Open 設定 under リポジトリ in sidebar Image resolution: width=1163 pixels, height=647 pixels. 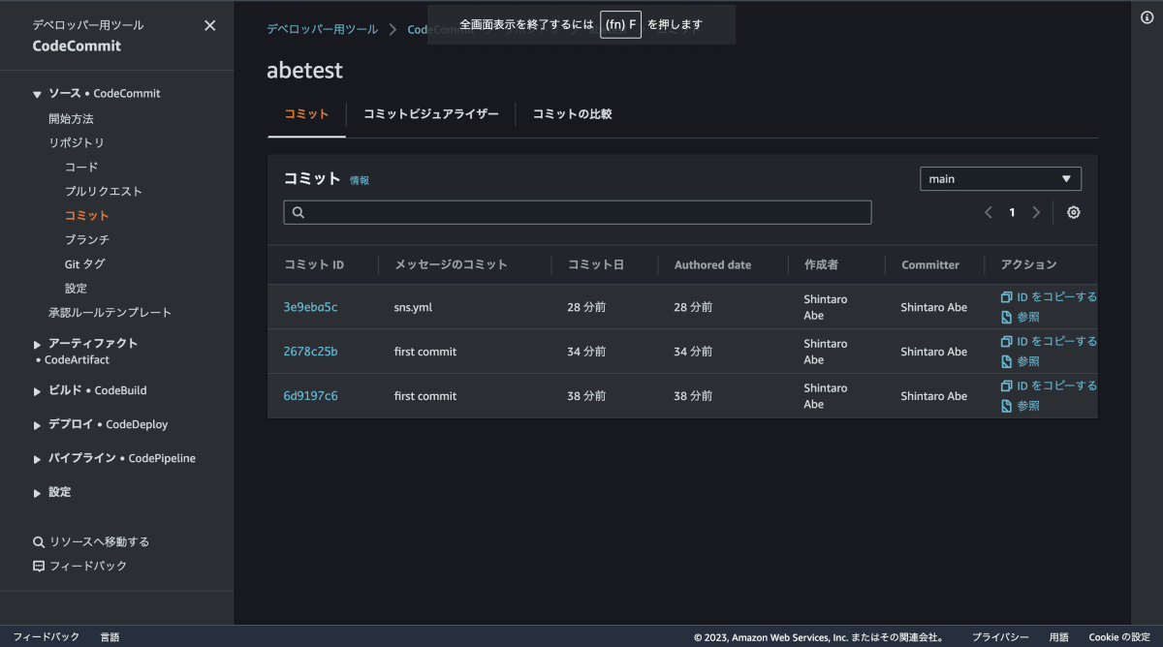76,288
